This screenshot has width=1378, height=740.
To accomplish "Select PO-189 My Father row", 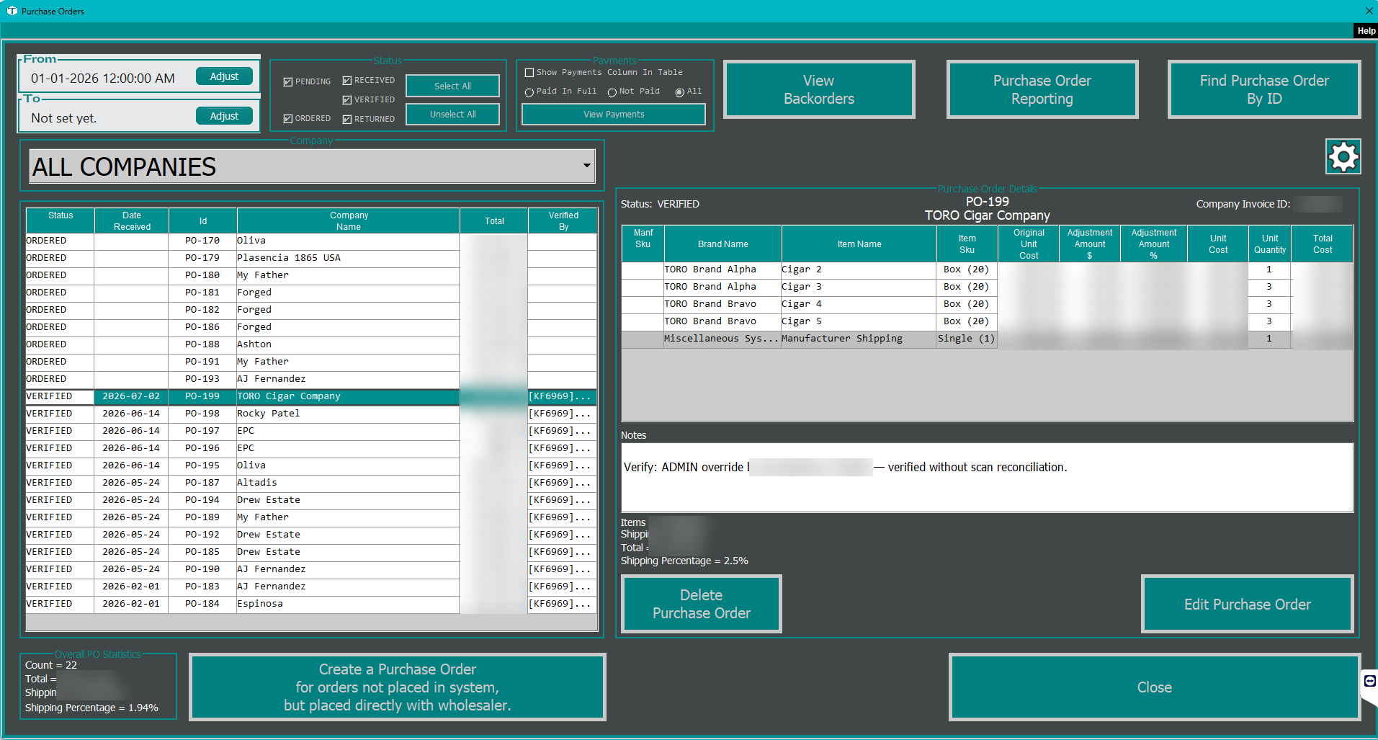I will (311, 517).
